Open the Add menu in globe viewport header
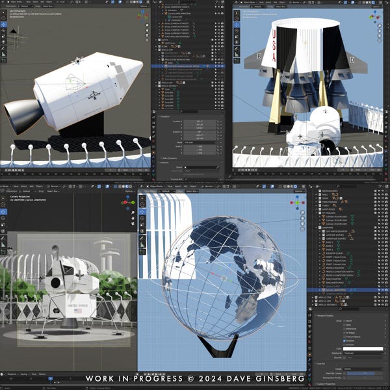 (x=185, y=187)
